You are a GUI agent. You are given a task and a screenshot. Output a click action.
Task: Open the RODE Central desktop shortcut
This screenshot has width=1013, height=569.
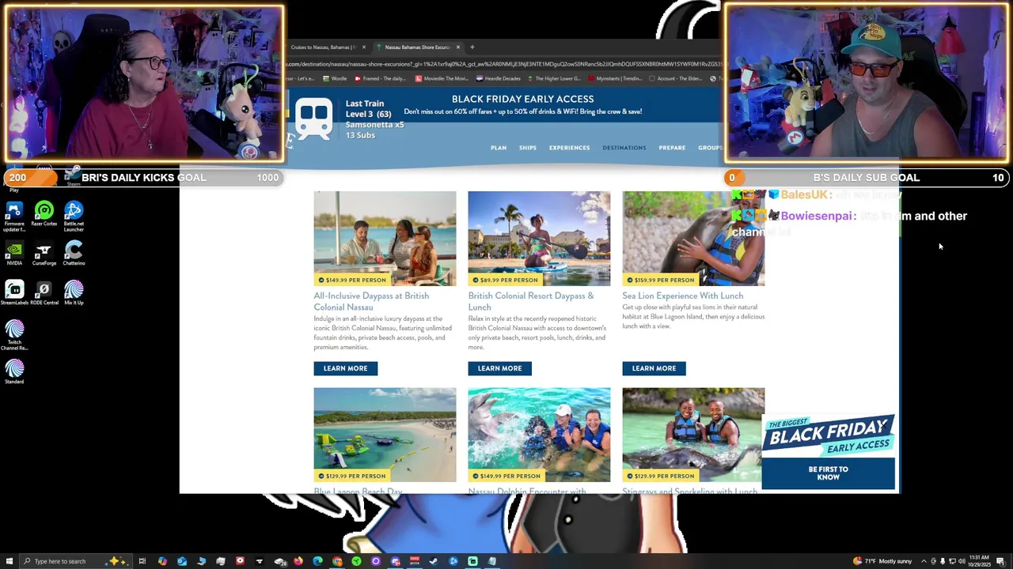click(x=44, y=292)
